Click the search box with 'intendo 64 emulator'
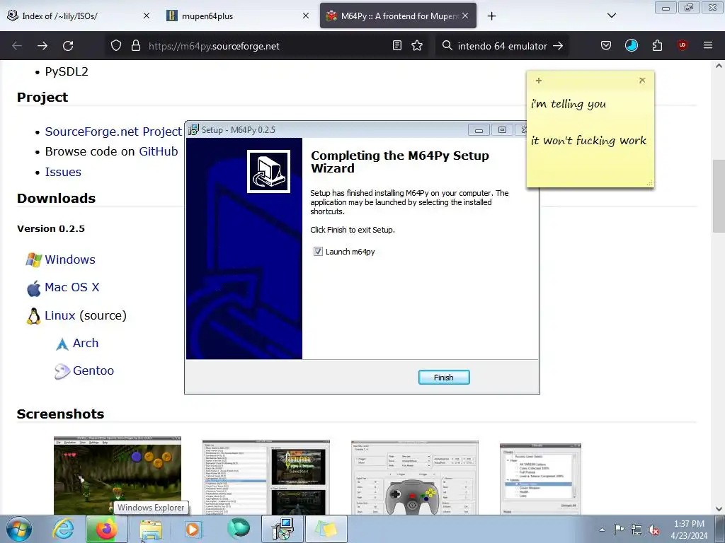The height and width of the screenshot is (543, 725). click(502, 46)
